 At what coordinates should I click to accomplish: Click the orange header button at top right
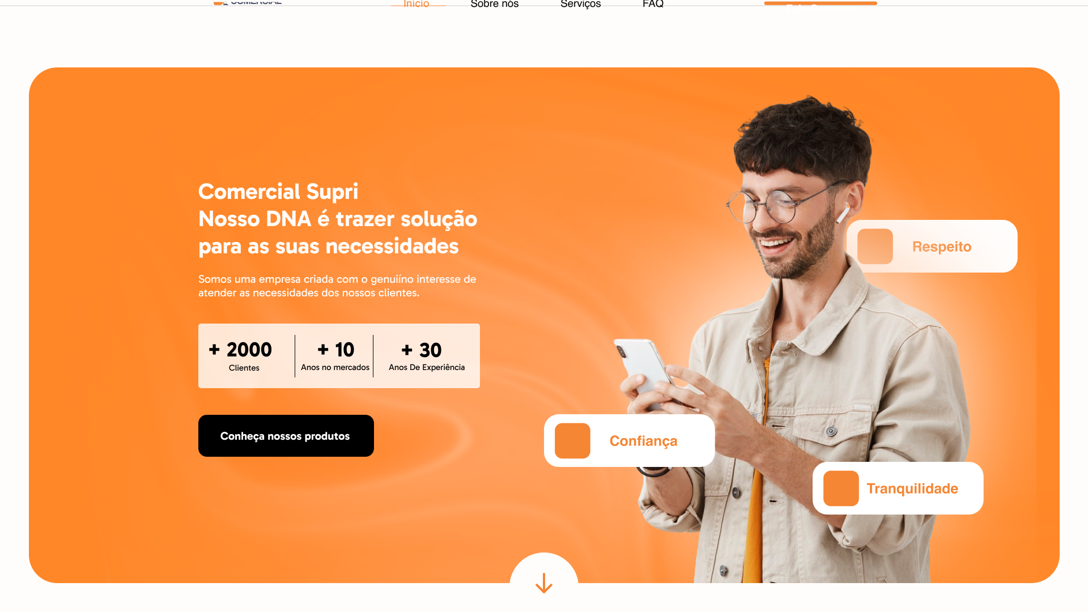821,3
